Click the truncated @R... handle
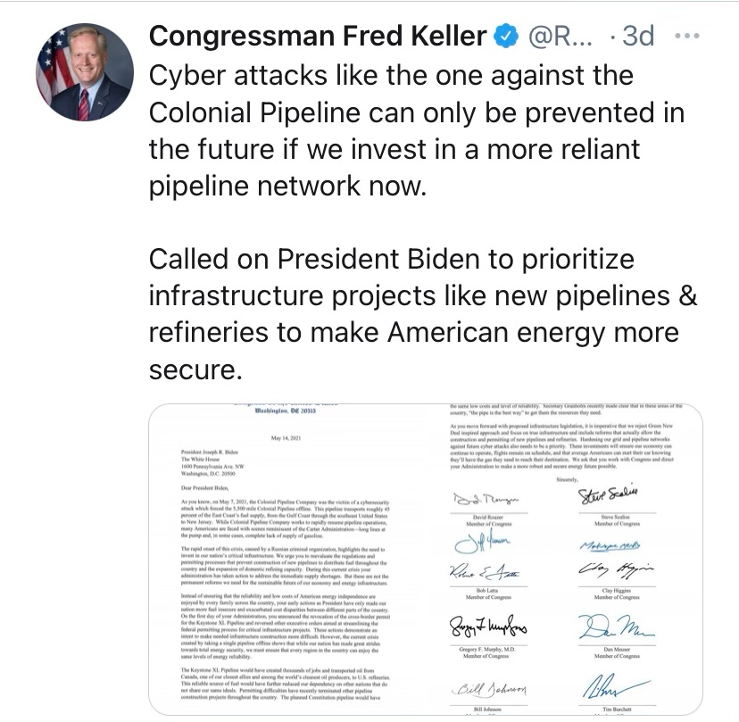The width and height of the screenshot is (739, 722). (x=560, y=37)
